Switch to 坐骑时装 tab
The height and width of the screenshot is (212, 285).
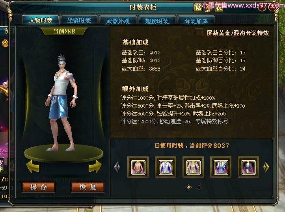tap(79, 20)
